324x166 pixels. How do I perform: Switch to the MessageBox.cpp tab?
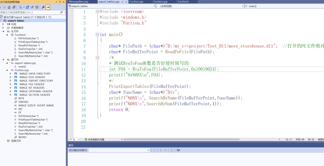pyautogui.click(x=78, y=2)
